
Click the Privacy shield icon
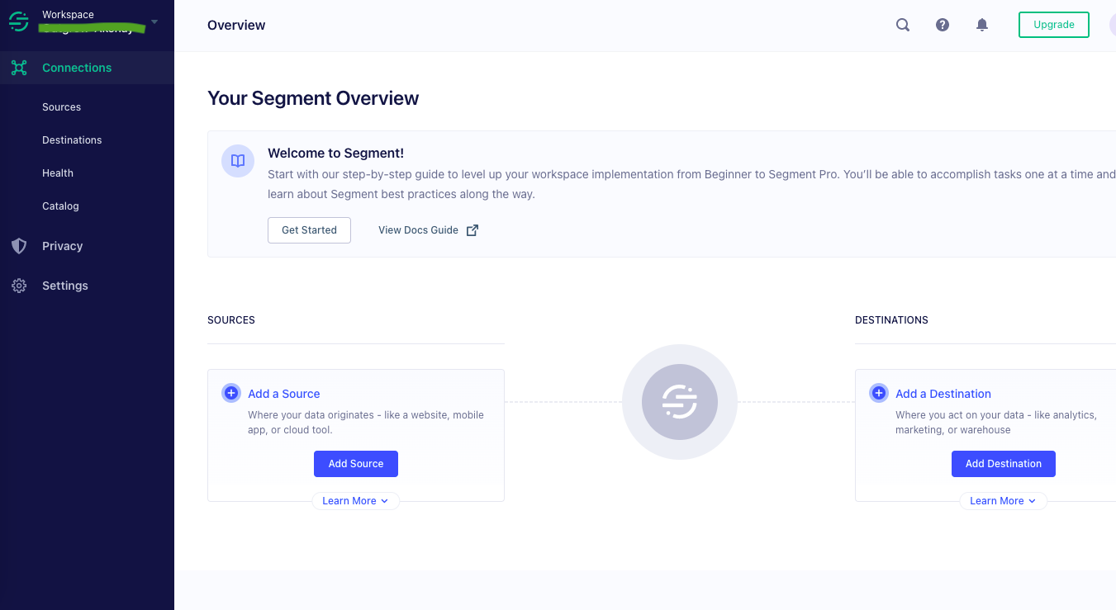point(19,246)
